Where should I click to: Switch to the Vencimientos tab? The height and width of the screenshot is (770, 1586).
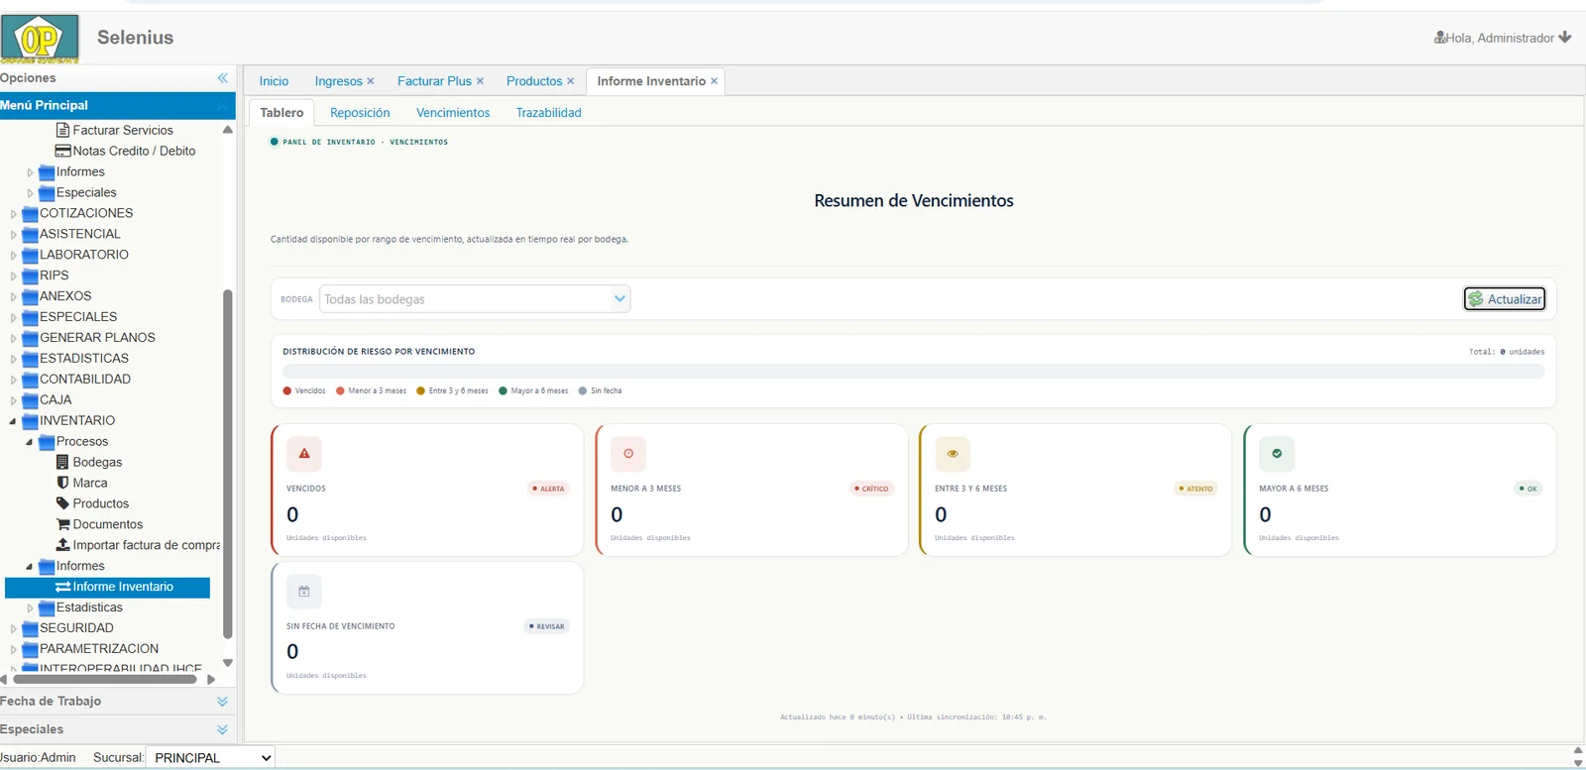(453, 113)
